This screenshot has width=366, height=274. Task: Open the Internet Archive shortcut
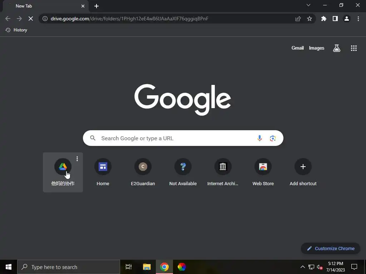click(x=223, y=172)
